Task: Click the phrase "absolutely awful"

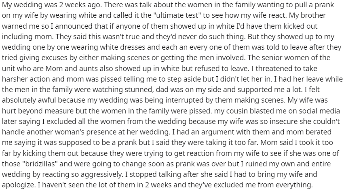Action: pos(29,100)
